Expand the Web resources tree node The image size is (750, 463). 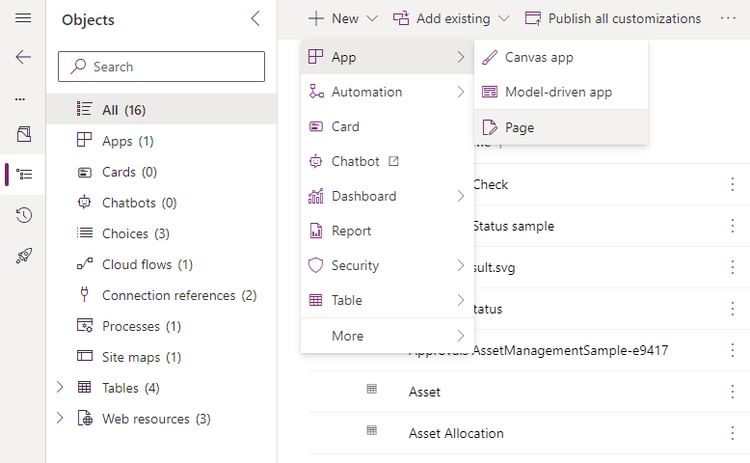coord(60,419)
